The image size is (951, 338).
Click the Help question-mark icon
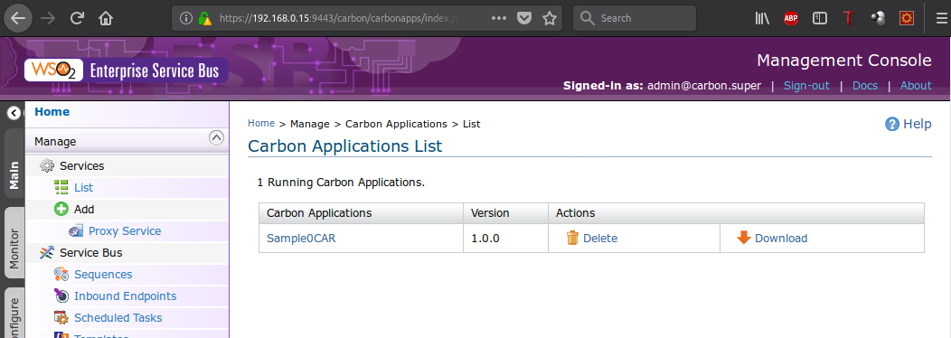pyautogui.click(x=891, y=125)
